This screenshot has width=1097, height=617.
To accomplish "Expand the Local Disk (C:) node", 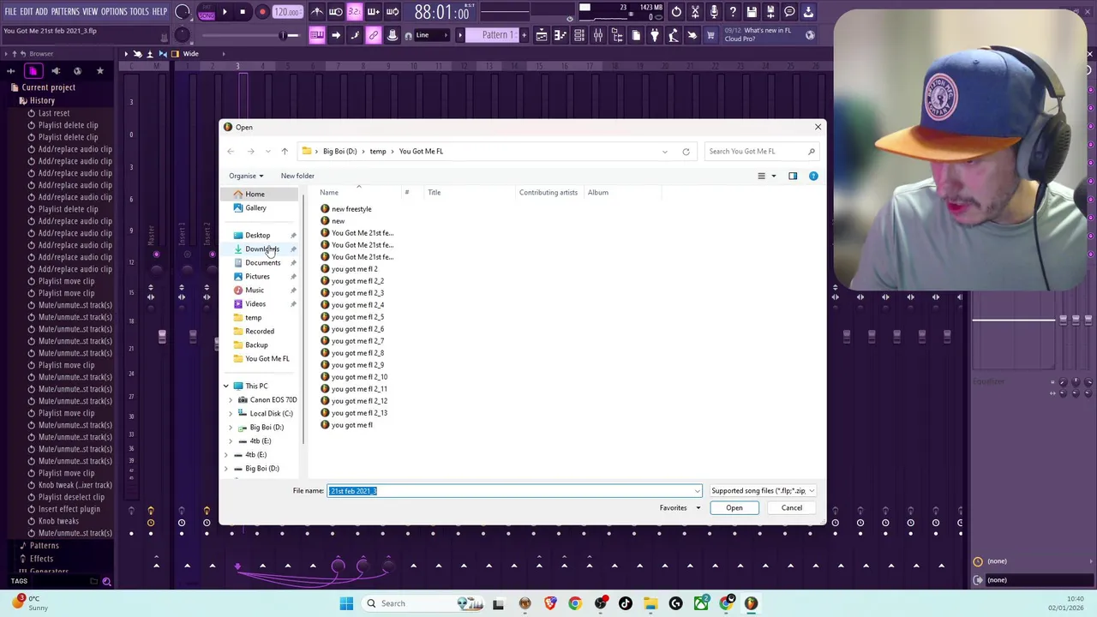I will pos(230,414).
